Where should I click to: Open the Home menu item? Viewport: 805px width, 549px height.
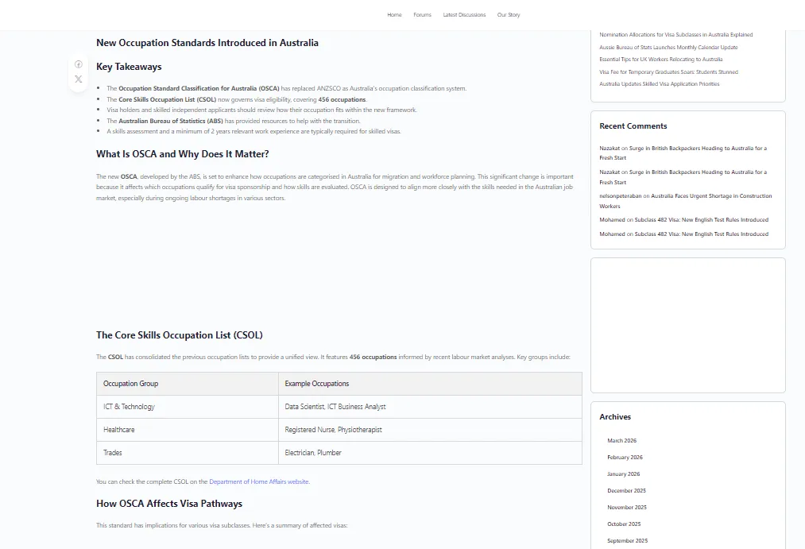tap(394, 15)
